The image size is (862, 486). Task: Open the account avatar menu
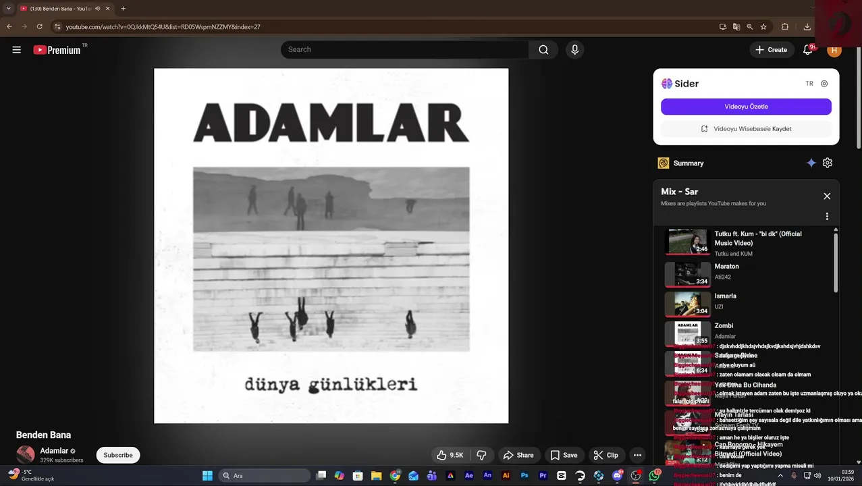click(834, 50)
